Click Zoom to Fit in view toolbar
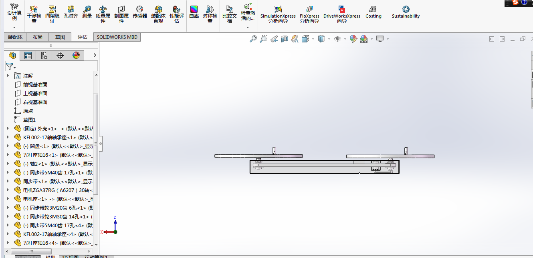The height and width of the screenshot is (258, 533). [253, 39]
